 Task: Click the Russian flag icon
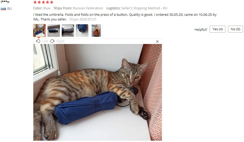(3, 9)
